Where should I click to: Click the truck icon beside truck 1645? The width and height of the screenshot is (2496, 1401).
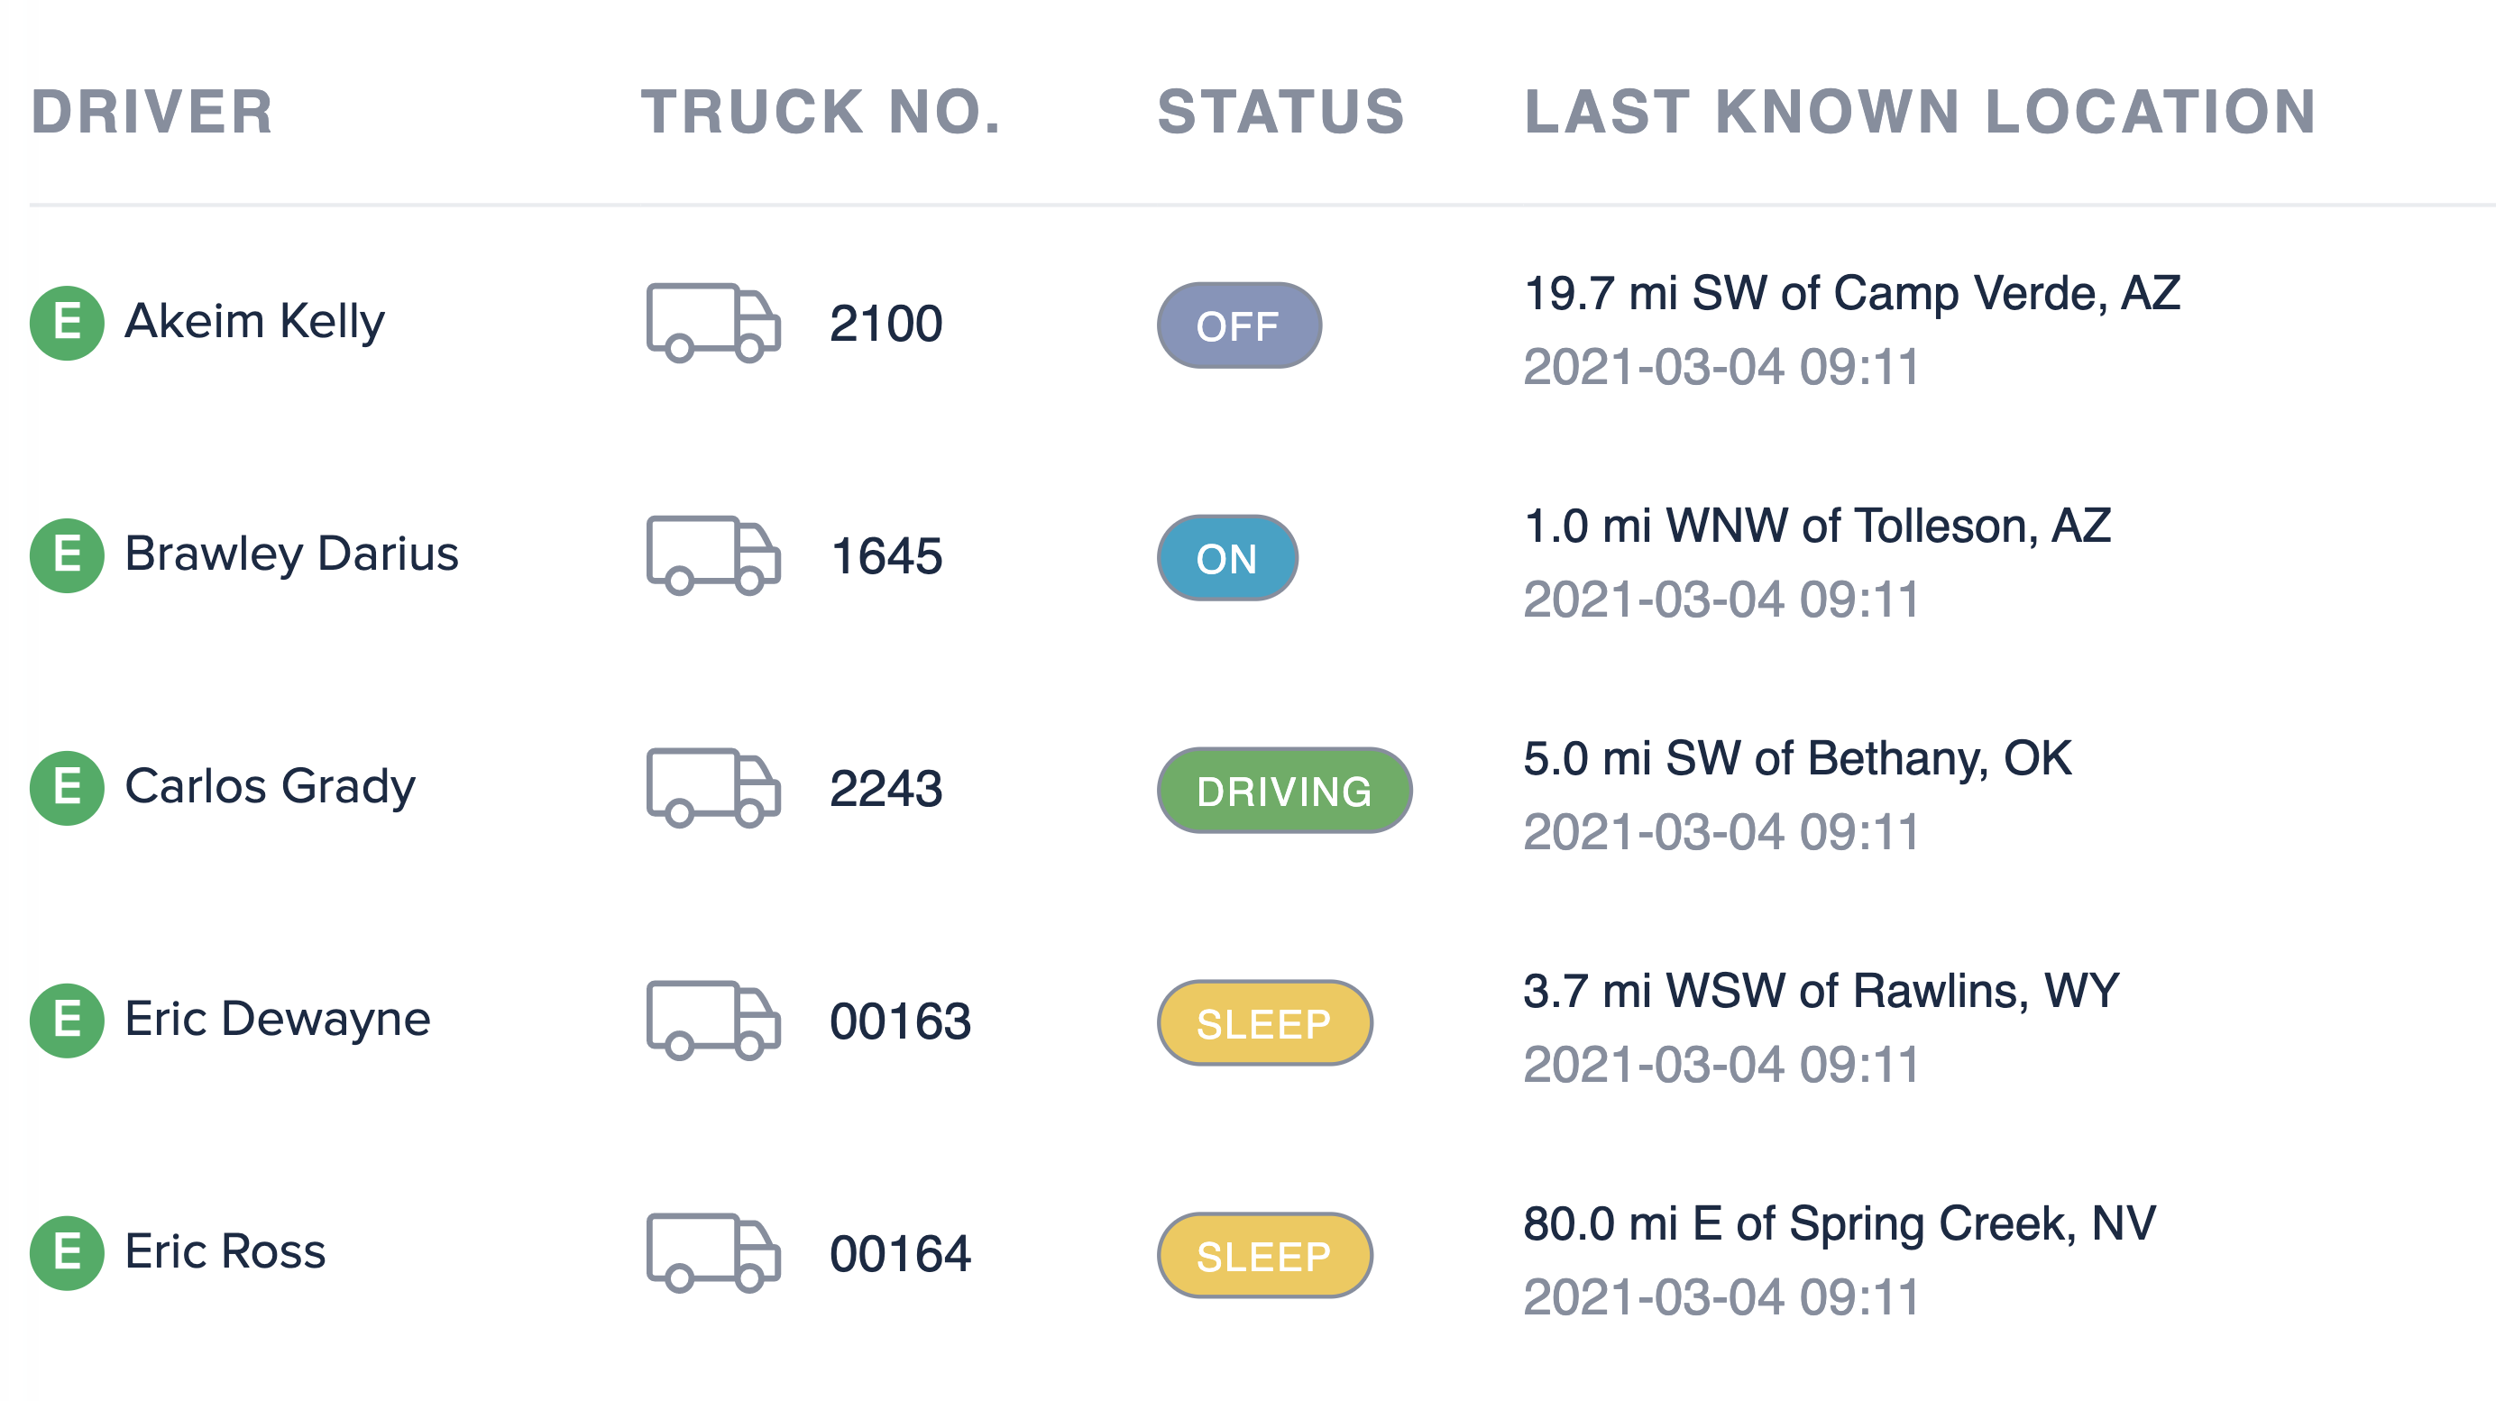click(713, 556)
